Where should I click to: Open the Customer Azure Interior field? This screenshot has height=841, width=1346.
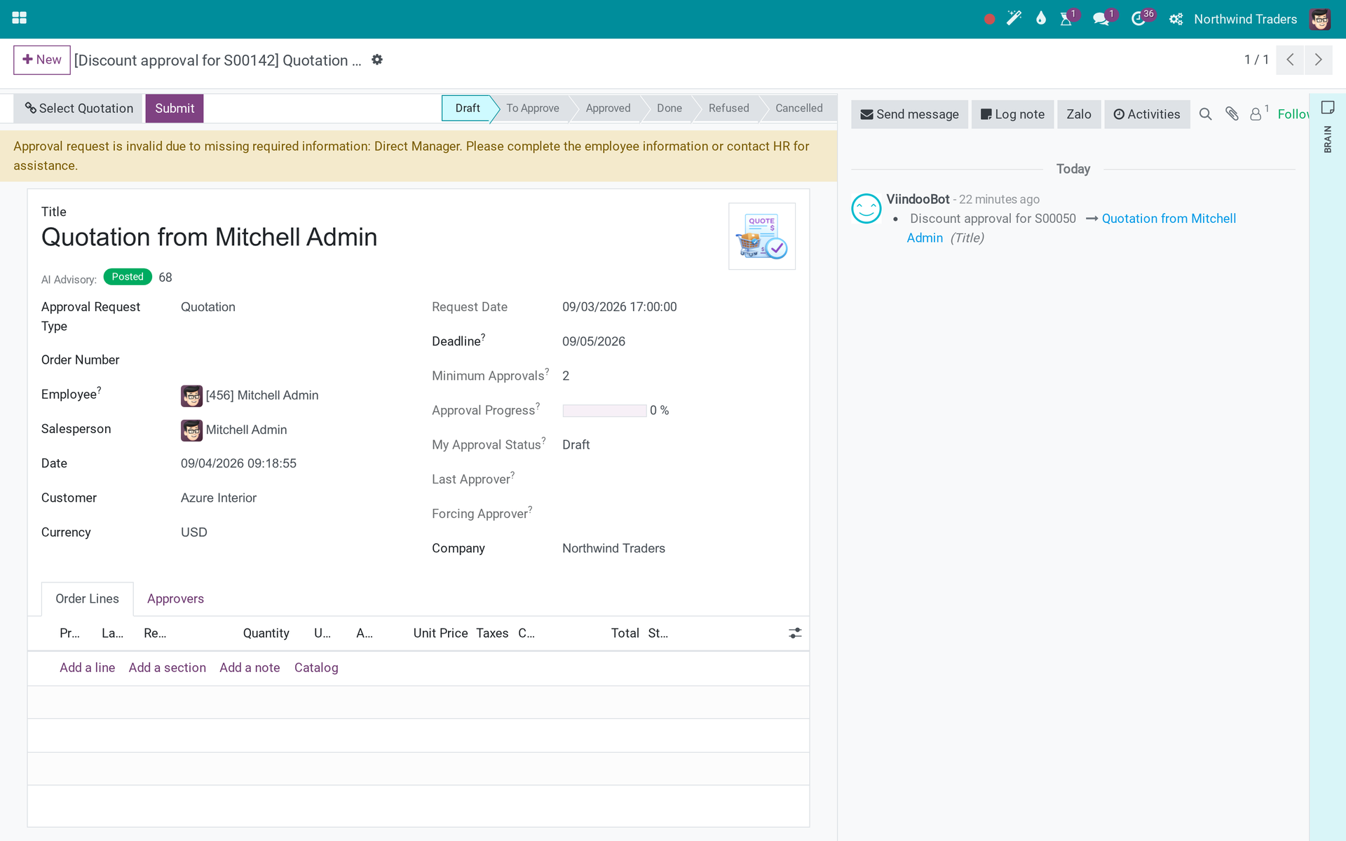click(219, 498)
